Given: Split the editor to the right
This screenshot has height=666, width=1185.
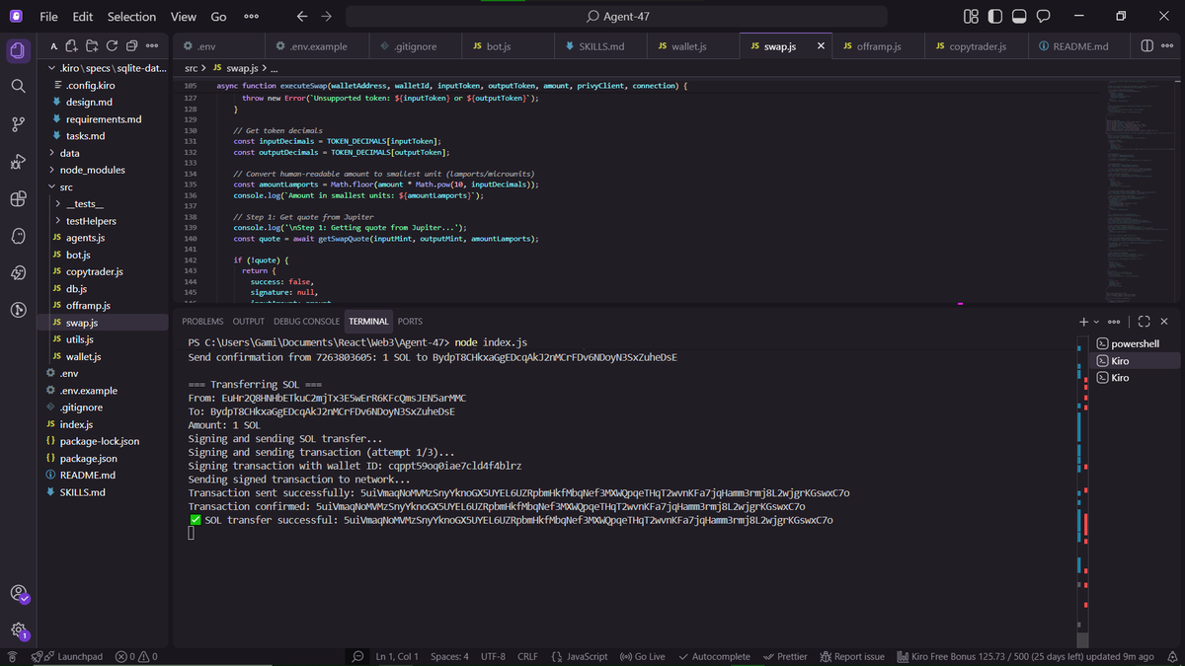Looking at the screenshot, I should 1146,46.
